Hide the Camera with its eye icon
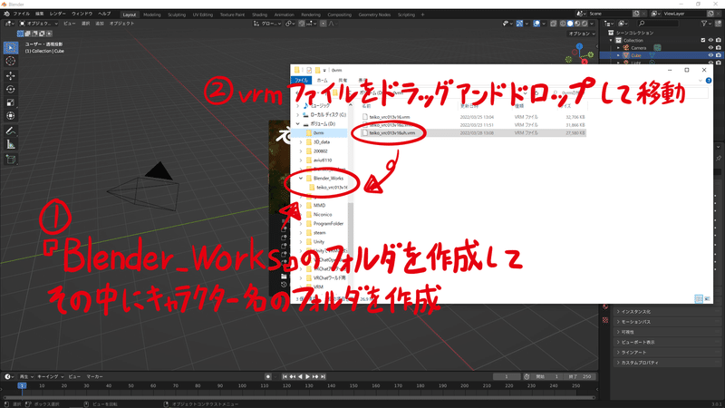The height and width of the screenshot is (408, 725). click(710, 48)
